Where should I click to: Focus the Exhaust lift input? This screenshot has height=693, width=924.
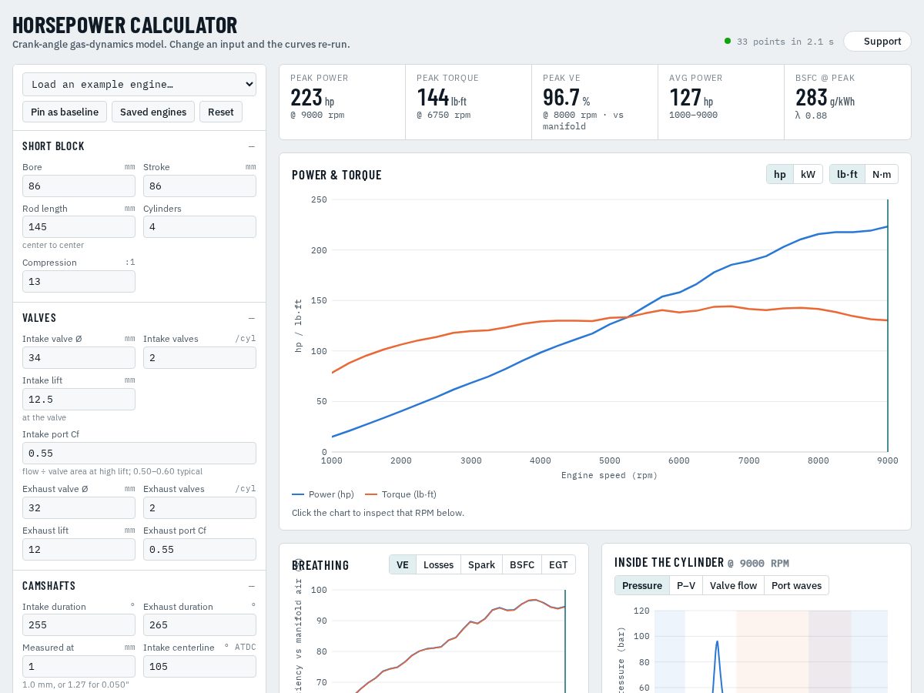pos(79,549)
